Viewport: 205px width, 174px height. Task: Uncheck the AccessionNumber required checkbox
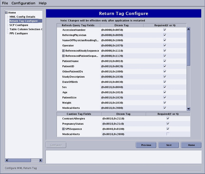[x=165, y=30]
